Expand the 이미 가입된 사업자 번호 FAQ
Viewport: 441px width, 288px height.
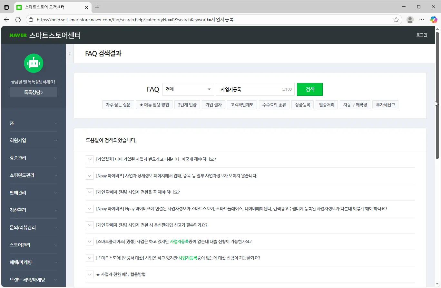tap(90, 159)
